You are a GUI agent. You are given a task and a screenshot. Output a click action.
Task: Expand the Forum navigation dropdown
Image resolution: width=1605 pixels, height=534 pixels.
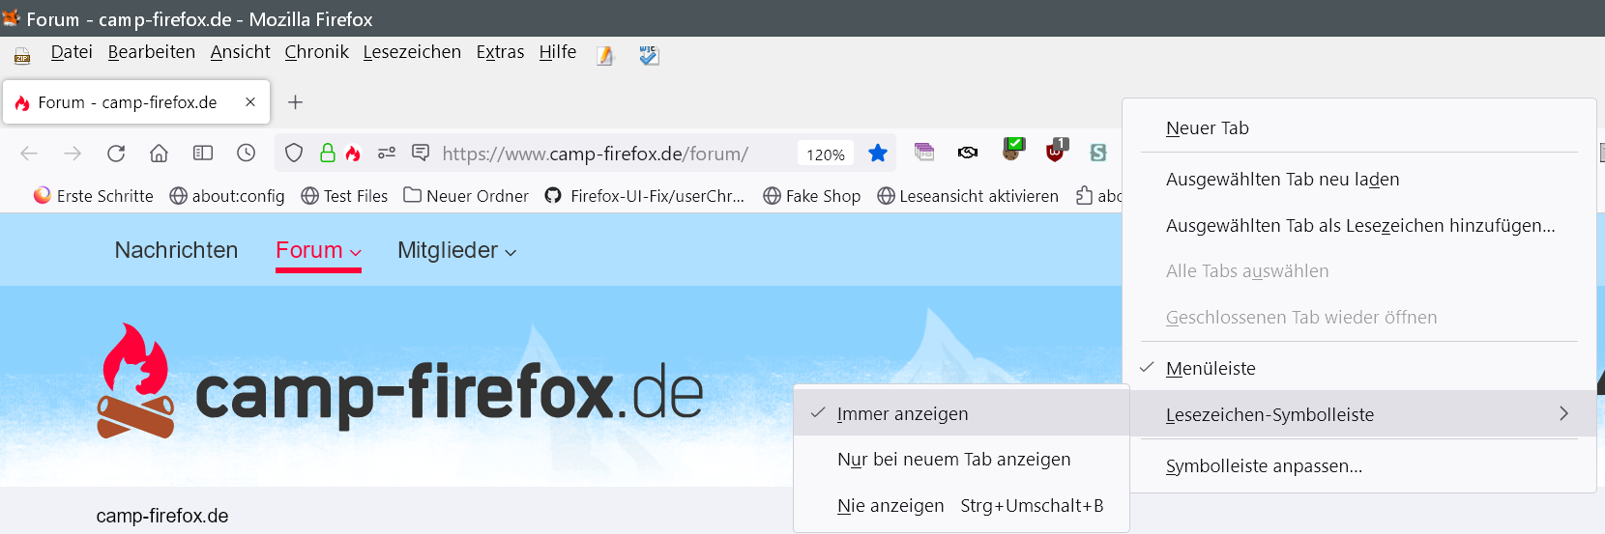click(318, 250)
